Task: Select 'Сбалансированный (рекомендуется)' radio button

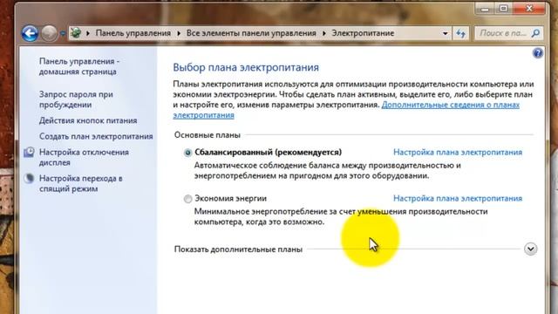Action: pyautogui.click(x=187, y=153)
